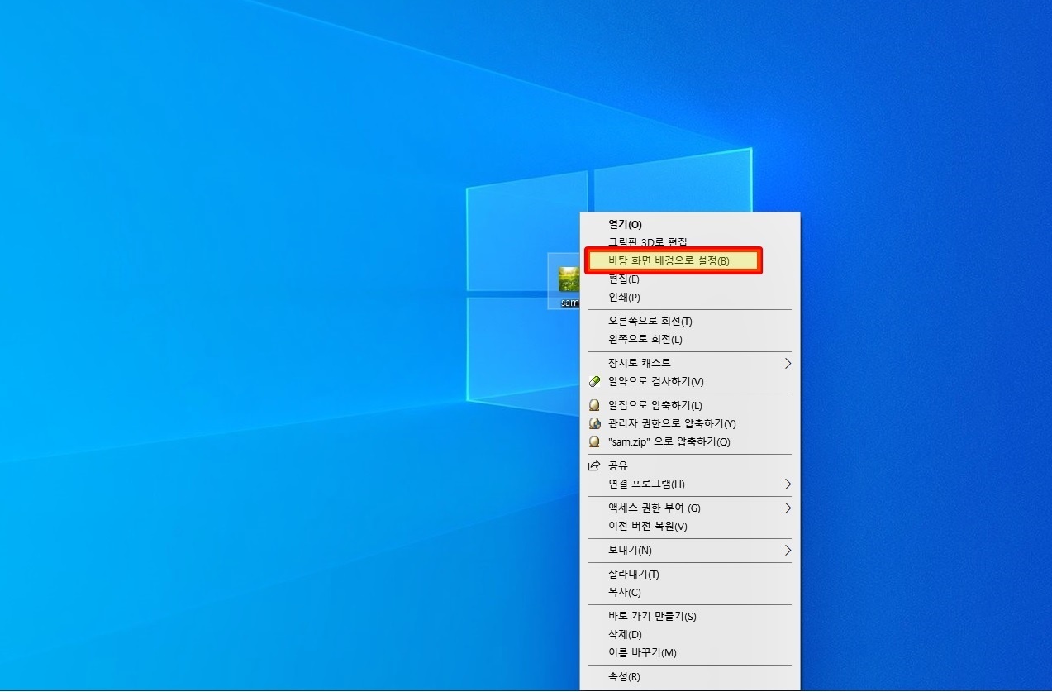The width and height of the screenshot is (1052, 692).
Task: Select 왼쪽으로 회전(L)
Action: click(x=690, y=340)
